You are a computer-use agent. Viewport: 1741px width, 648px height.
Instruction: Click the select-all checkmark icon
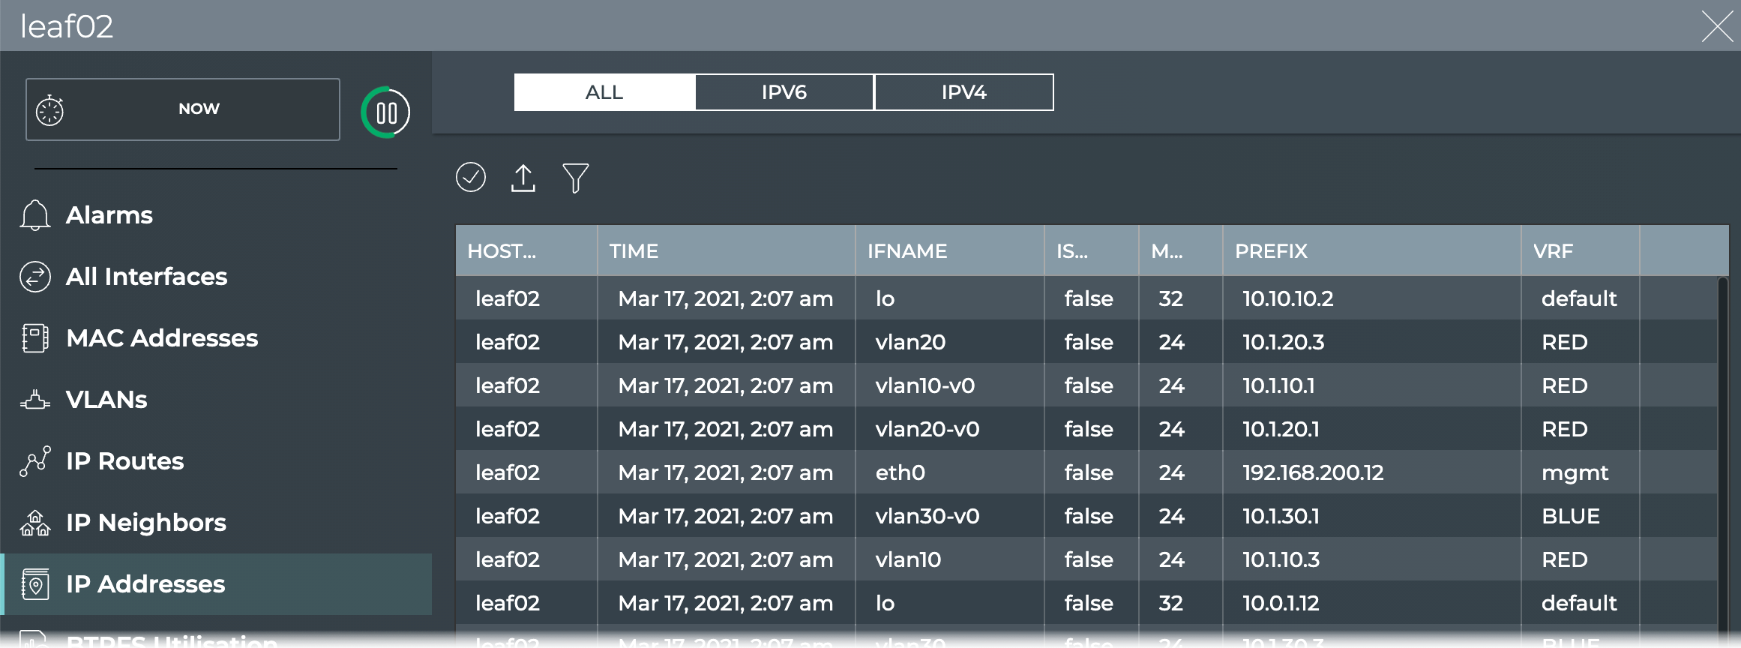point(471,178)
